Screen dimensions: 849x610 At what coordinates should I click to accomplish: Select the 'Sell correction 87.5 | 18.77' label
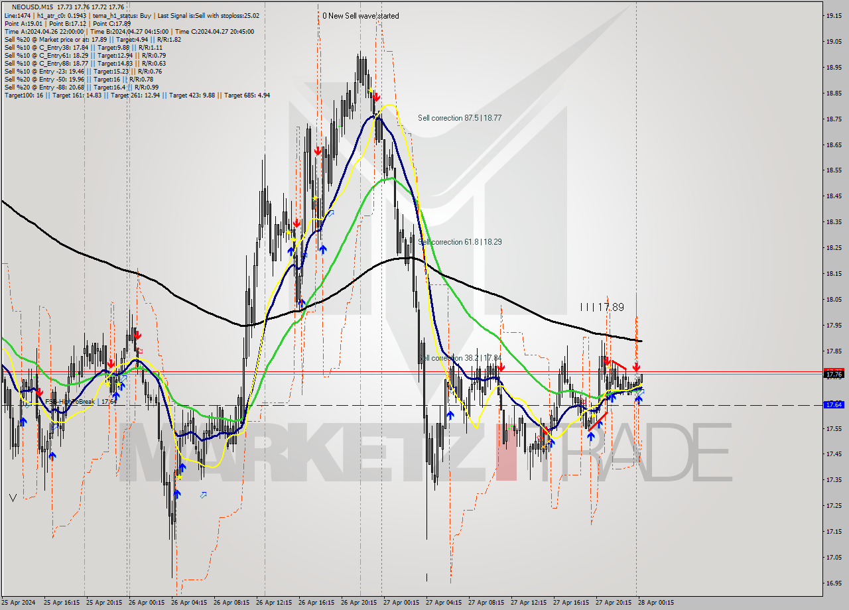tap(460, 118)
